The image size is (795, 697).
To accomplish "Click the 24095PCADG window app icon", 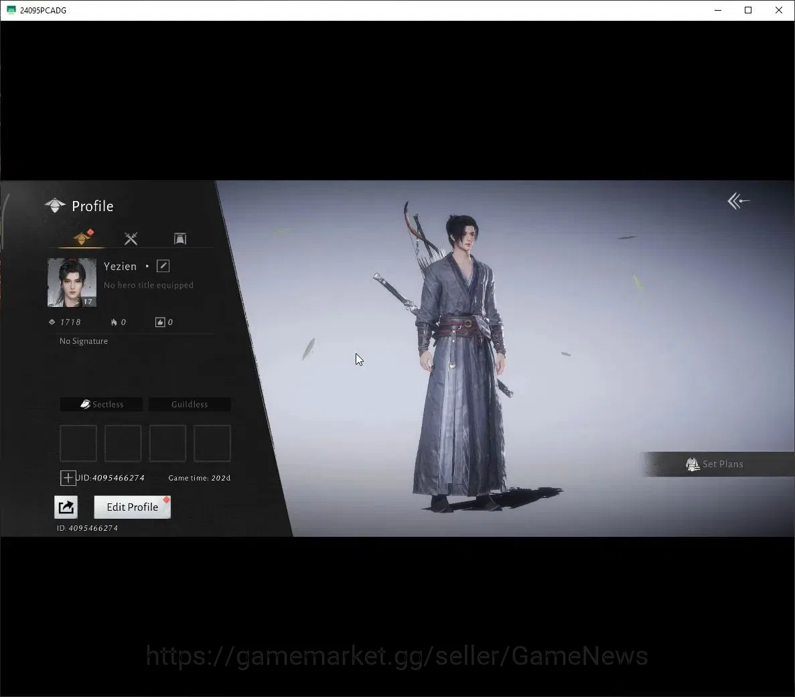I will coord(11,10).
